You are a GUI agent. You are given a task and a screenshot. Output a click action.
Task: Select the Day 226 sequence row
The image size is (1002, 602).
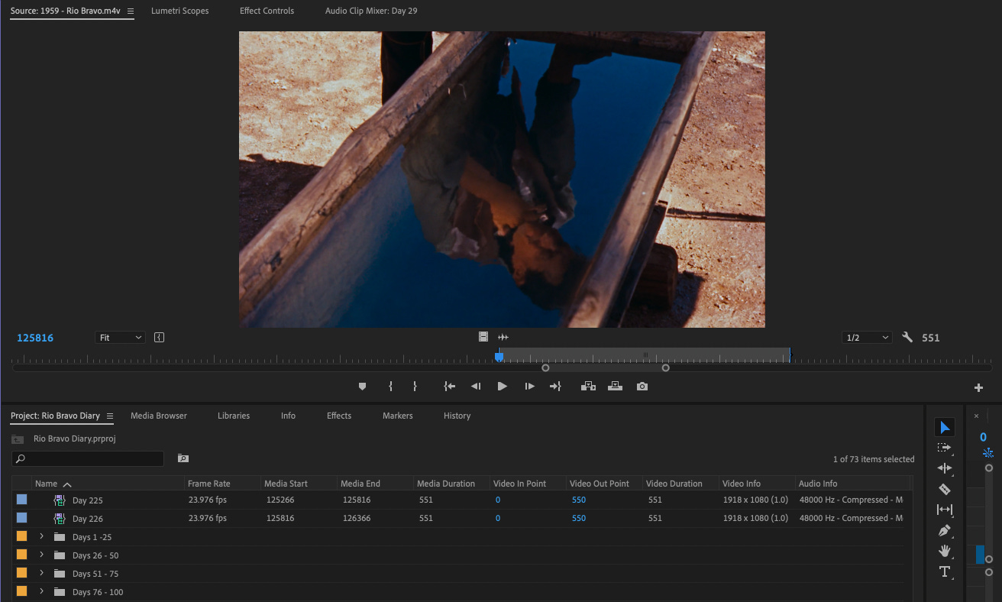[x=462, y=518]
